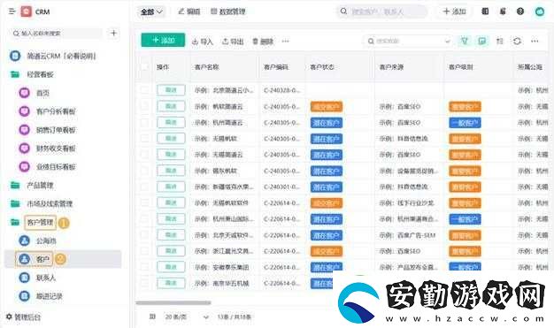Focus the sidebar name search field

pyautogui.click(x=58, y=34)
